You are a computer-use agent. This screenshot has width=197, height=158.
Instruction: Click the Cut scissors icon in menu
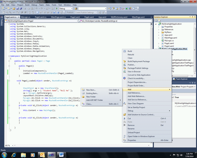(125, 118)
